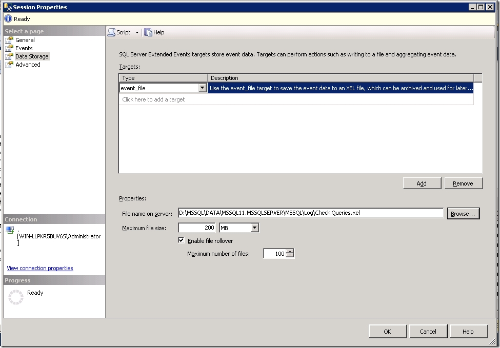Decrease the maximum number of files
The width and height of the screenshot is (500, 348).
coord(290,256)
